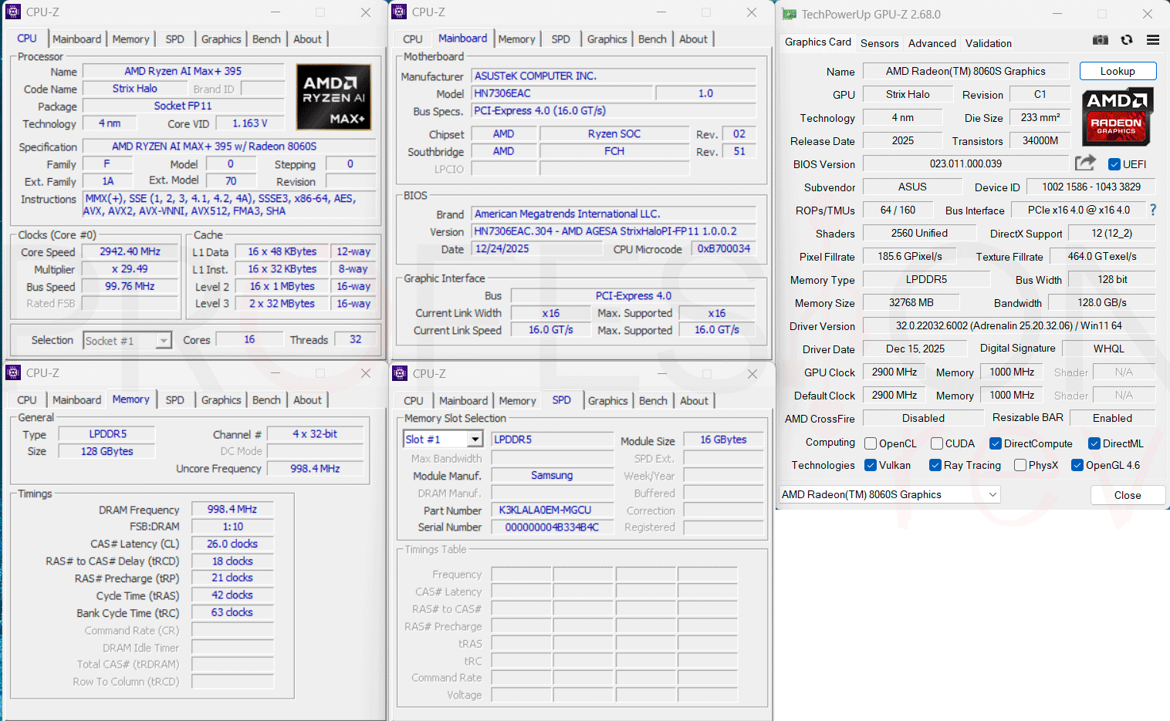Screen dimensions: 1170x721
Task: Click the CPU-Z title icon in the motherboard window
Action: pyautogui.click(x=399, y=12)
